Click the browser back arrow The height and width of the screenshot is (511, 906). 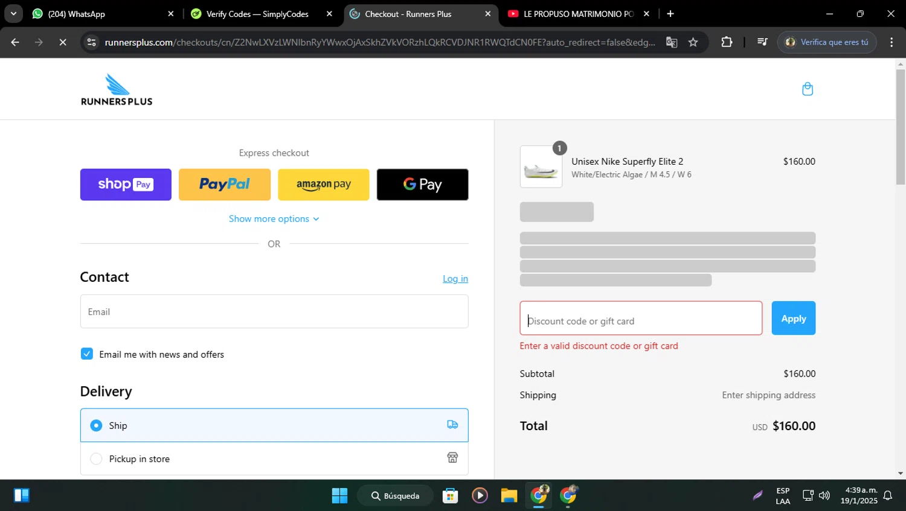pos(15,42)
